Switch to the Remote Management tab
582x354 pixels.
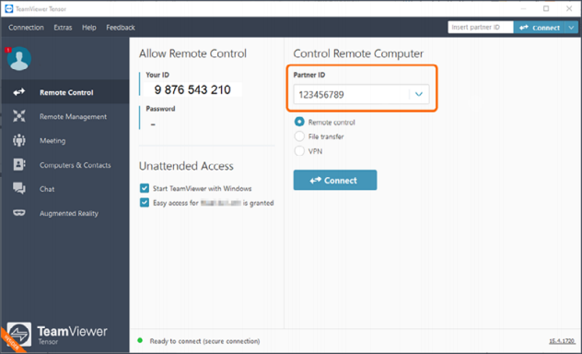click(65, 116)
